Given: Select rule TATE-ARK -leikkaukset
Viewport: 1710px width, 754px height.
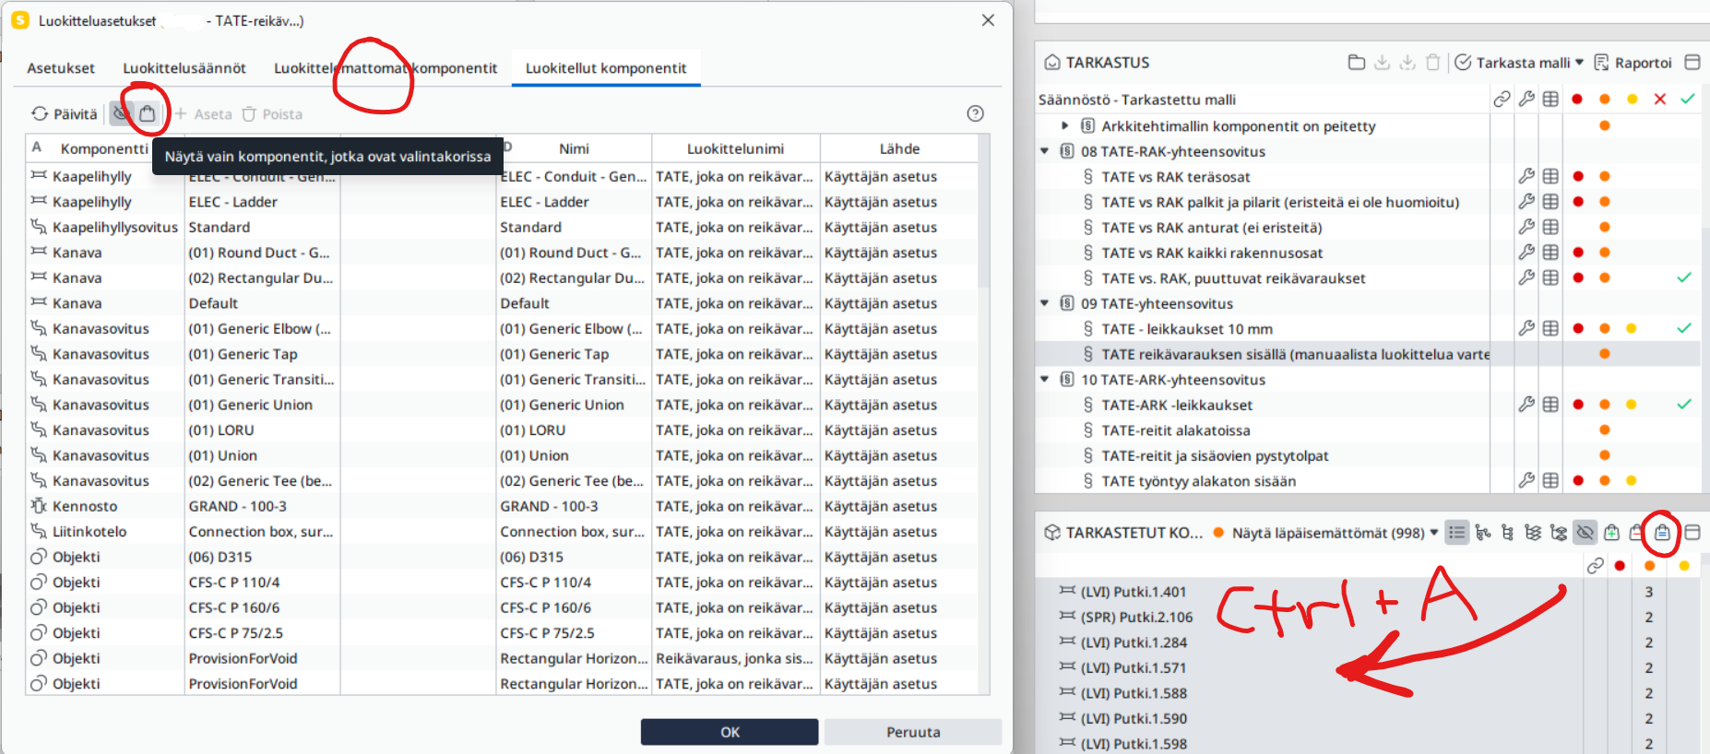Looking at the screenshot, I should [x=1177, y=405].
